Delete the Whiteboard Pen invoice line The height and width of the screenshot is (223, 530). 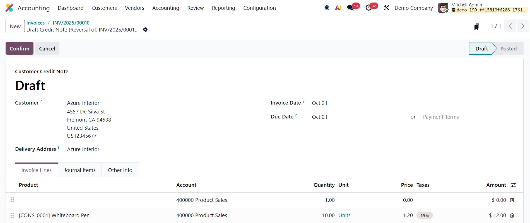point(512,215)
